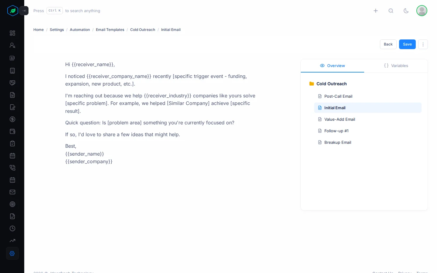The height and width of the screenshot is (273, 437).
Task: Open the clock icon in sidebar
Action: pos(12,228)
